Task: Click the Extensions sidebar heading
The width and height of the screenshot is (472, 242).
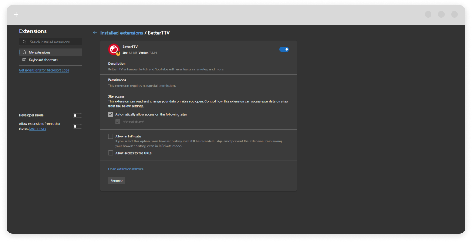Action: pos(33,31)
